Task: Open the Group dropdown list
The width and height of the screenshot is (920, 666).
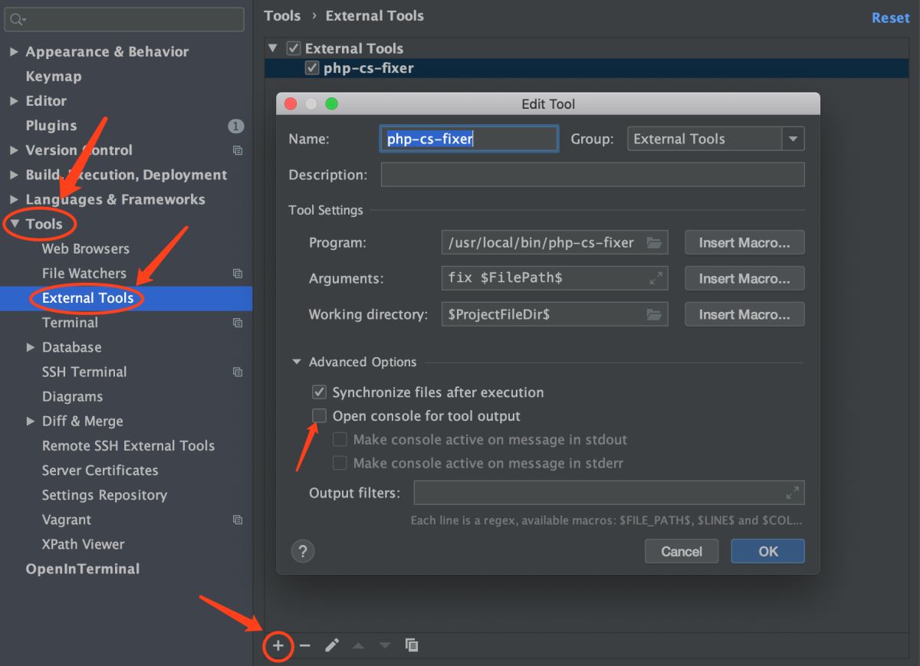Action: 792,139
